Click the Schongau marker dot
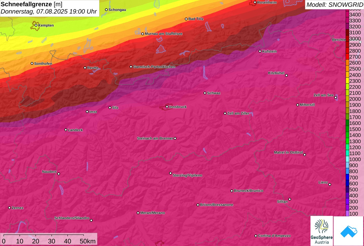 pos(106,10)
